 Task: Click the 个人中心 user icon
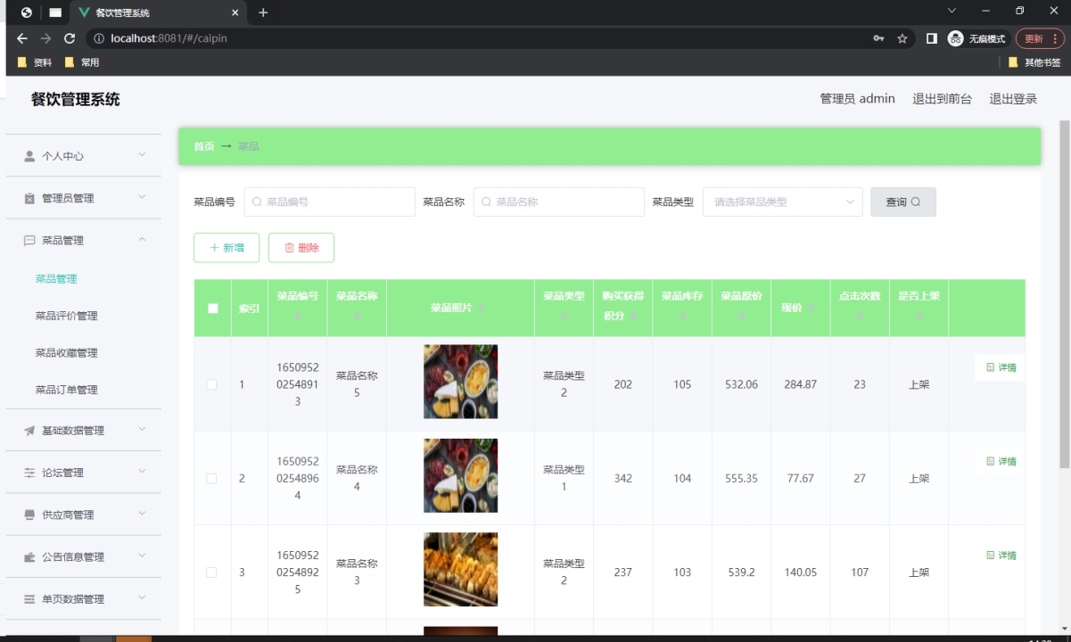pos(29,156)
